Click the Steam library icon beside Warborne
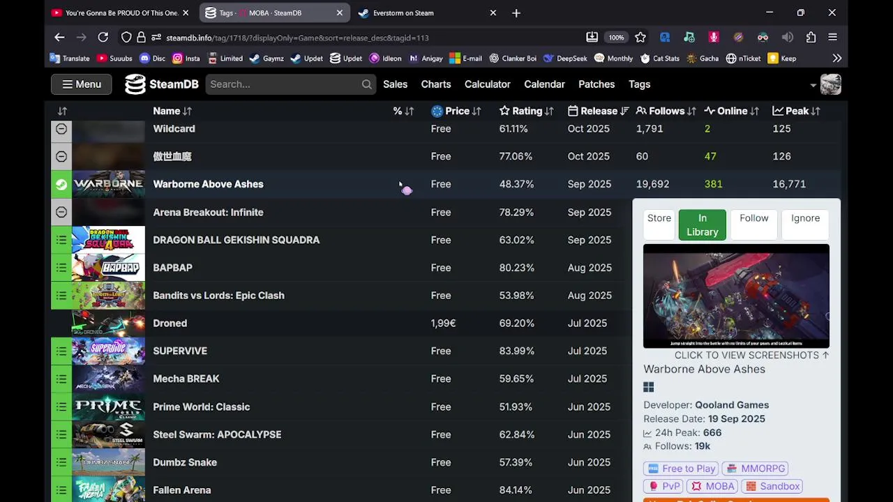The height and width of the screenshot is (502, 893). [x=61, y=184]
